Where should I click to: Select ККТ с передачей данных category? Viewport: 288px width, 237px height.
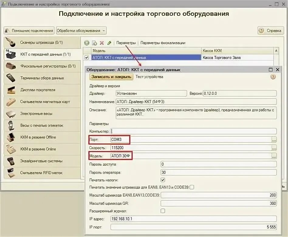click(42, 54)
